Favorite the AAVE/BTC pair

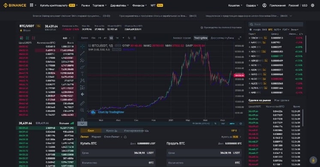point(249,42)
